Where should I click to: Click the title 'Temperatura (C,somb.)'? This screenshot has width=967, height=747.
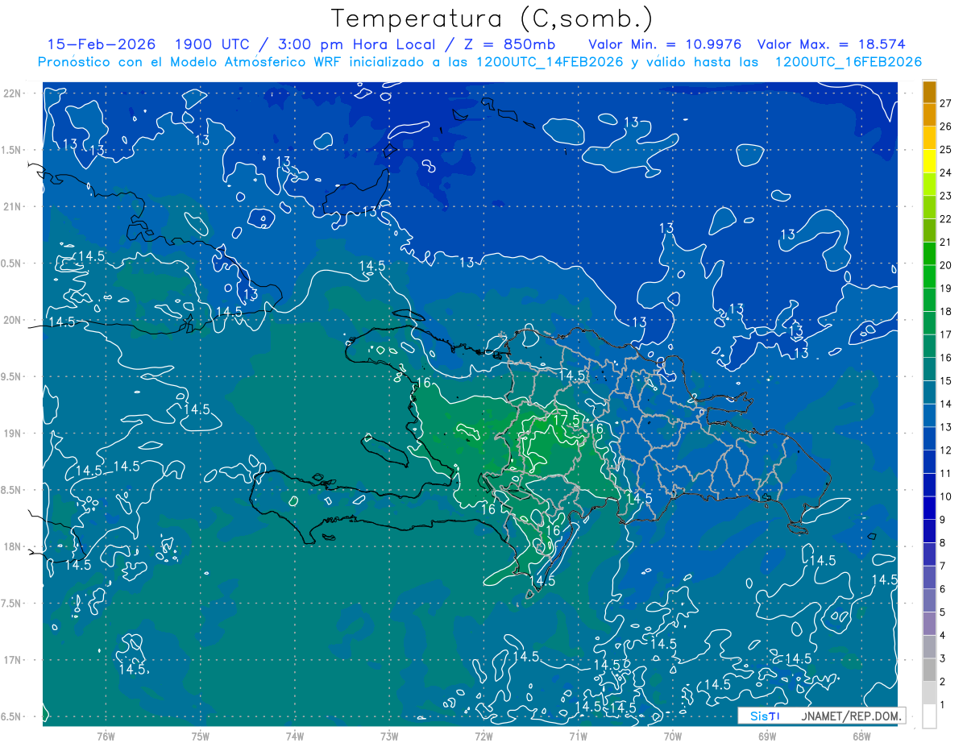(x=492, y=19)
